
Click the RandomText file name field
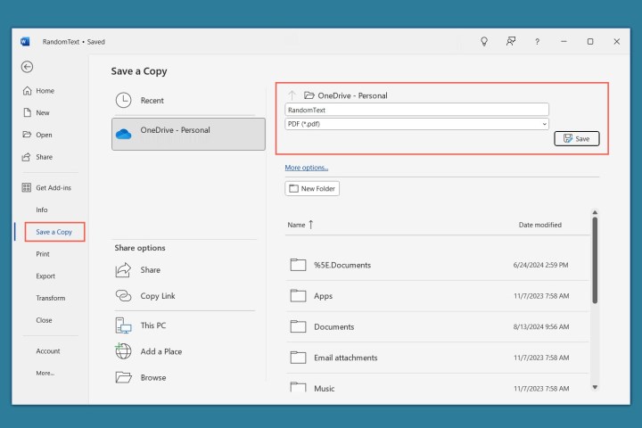click(x=416, y=110)
